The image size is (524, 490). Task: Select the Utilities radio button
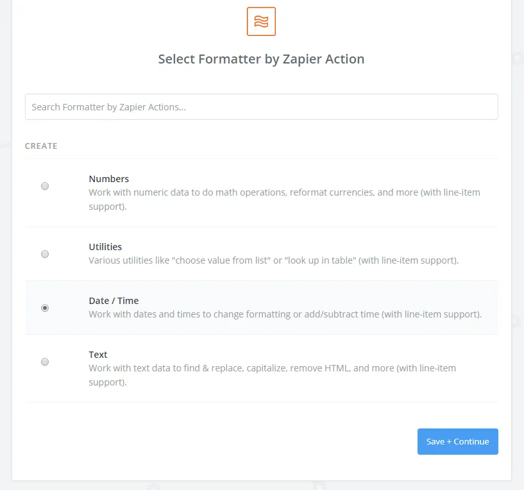coord(45,254)
